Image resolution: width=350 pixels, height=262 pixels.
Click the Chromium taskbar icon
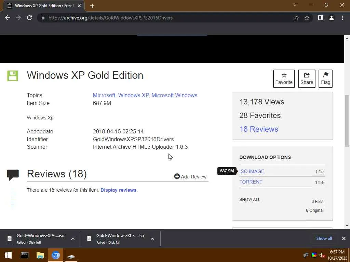[x=56, y=255]
